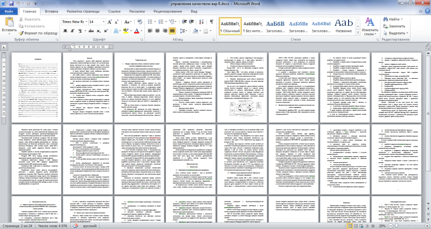Apply a numbered list
431x229 pixels.
161,22
